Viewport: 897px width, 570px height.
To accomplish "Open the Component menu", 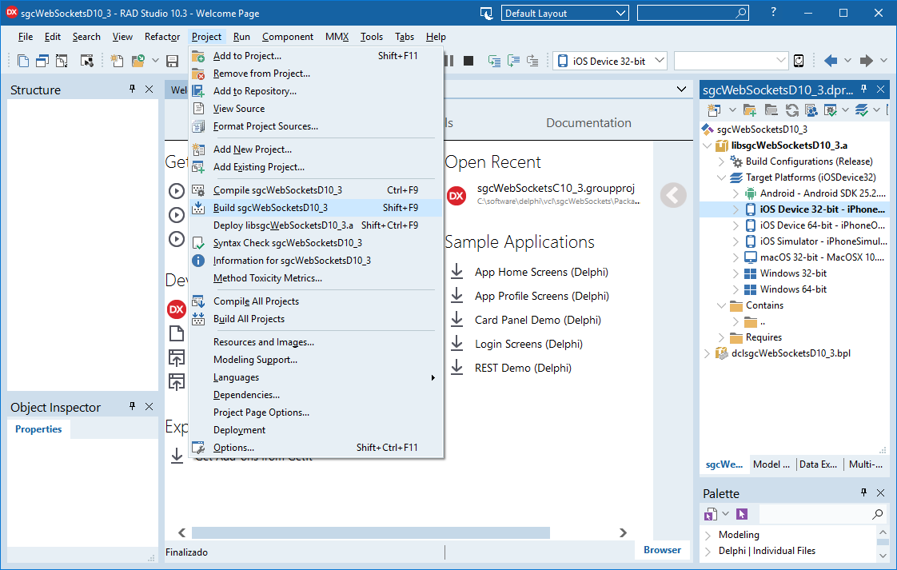I will tap(288, 37).
